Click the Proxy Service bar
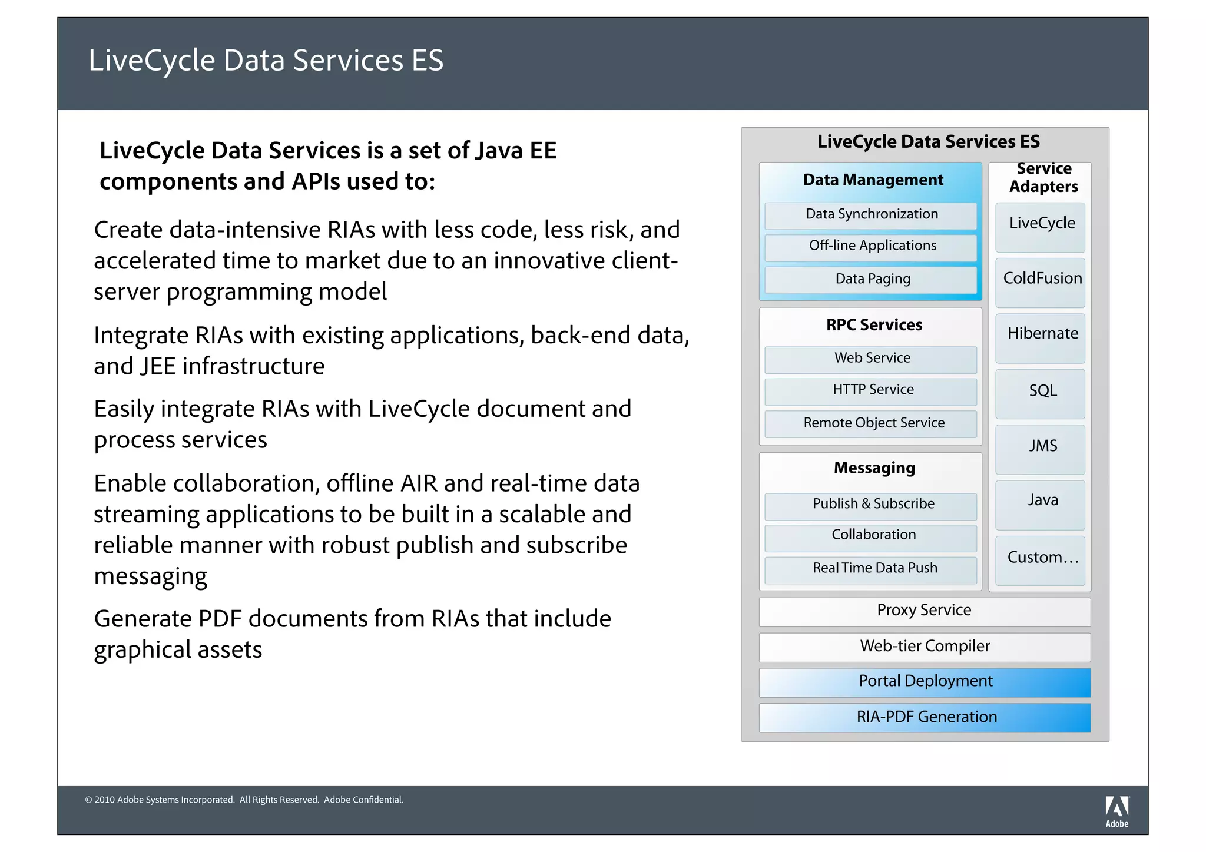Screen dimensions: 1206x852 (925, 612)
